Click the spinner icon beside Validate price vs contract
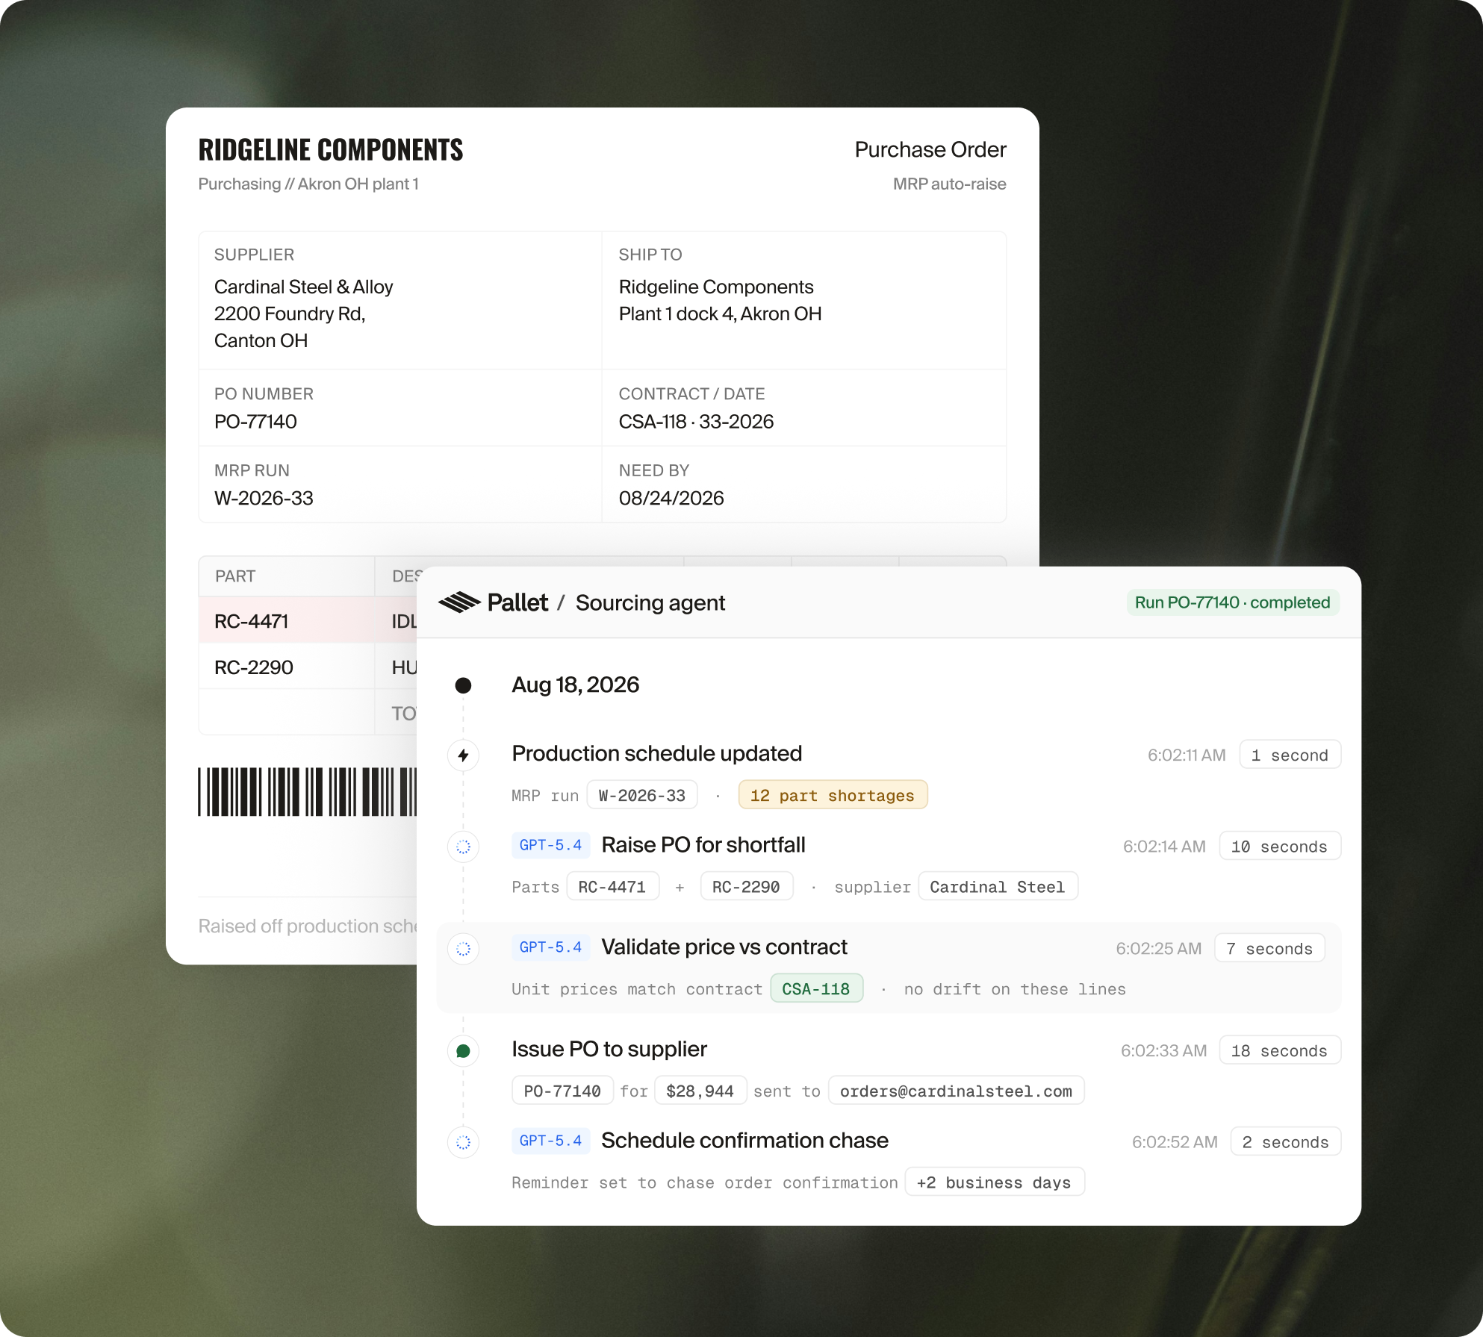This screenshot has width=1483, height=1337. click(463, 949)
